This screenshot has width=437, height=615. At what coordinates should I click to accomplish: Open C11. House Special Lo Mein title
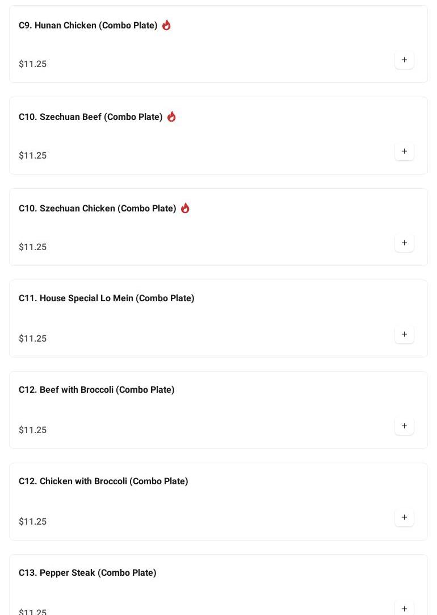pyautogui.click(x=106, y=298)
